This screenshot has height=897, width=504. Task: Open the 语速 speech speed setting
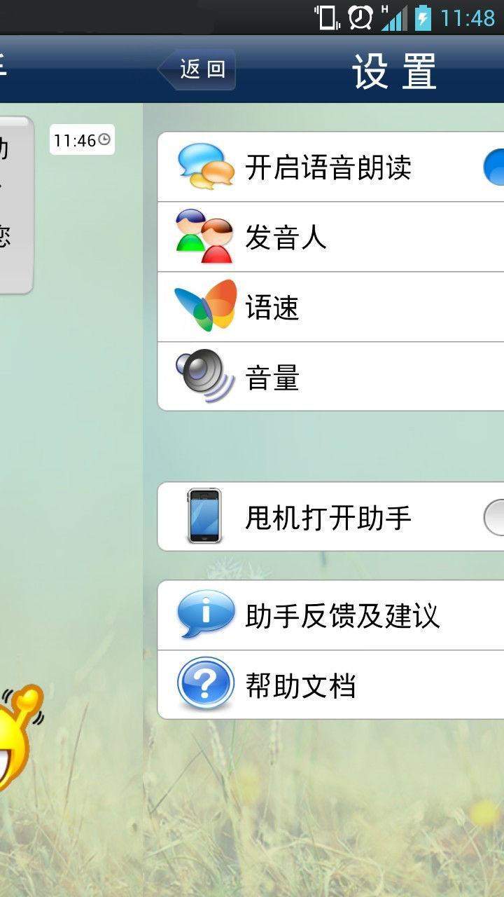tap(330, 307)
